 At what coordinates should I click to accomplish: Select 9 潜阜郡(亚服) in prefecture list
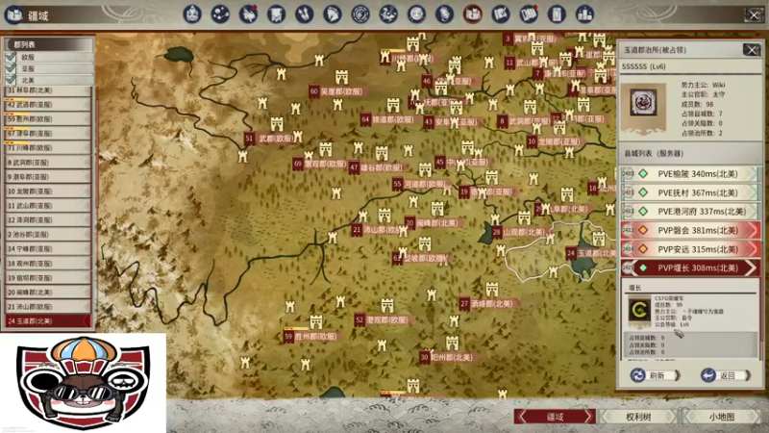tap(47, 177)
